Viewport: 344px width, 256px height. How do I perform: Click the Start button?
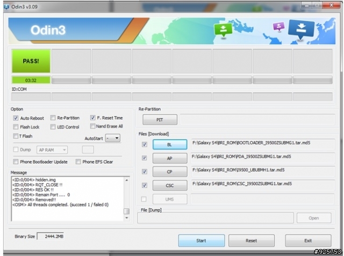(x=202, y=240)
